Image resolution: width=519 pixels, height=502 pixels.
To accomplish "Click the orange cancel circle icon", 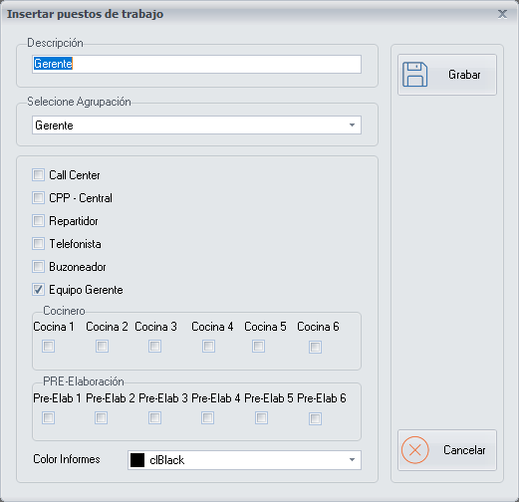I will (x=415, y=450).
